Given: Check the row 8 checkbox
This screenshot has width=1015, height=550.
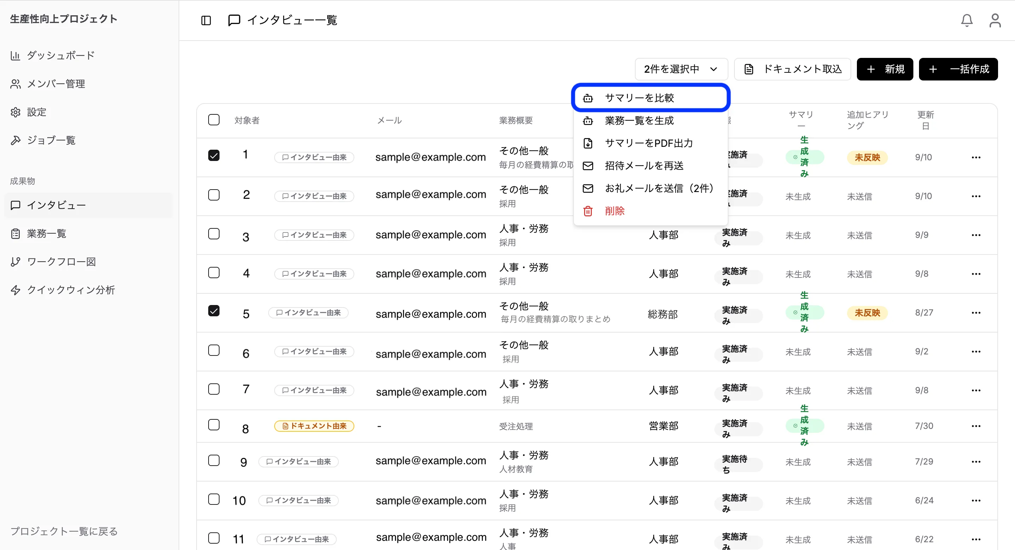Looking at the screenshot, I should point(214,425).
